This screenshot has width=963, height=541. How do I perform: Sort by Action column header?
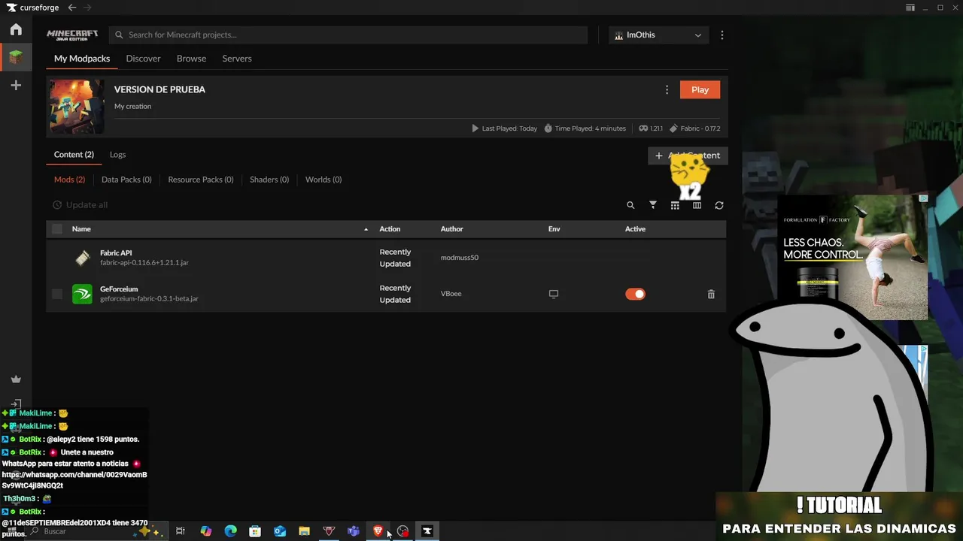pyautogui.click(x=390, y=229)
